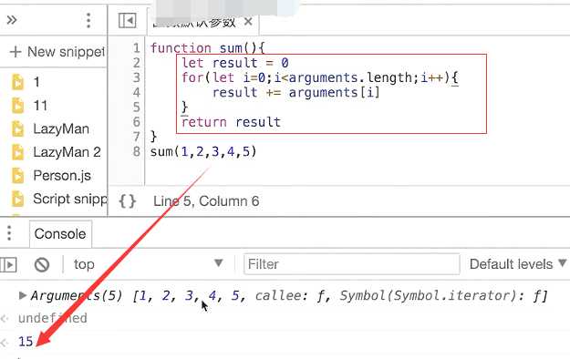Place cursor on sum(1,2,3,4,5) call
The height and width of the screenshot is (359, 570).
coord(203,151)
